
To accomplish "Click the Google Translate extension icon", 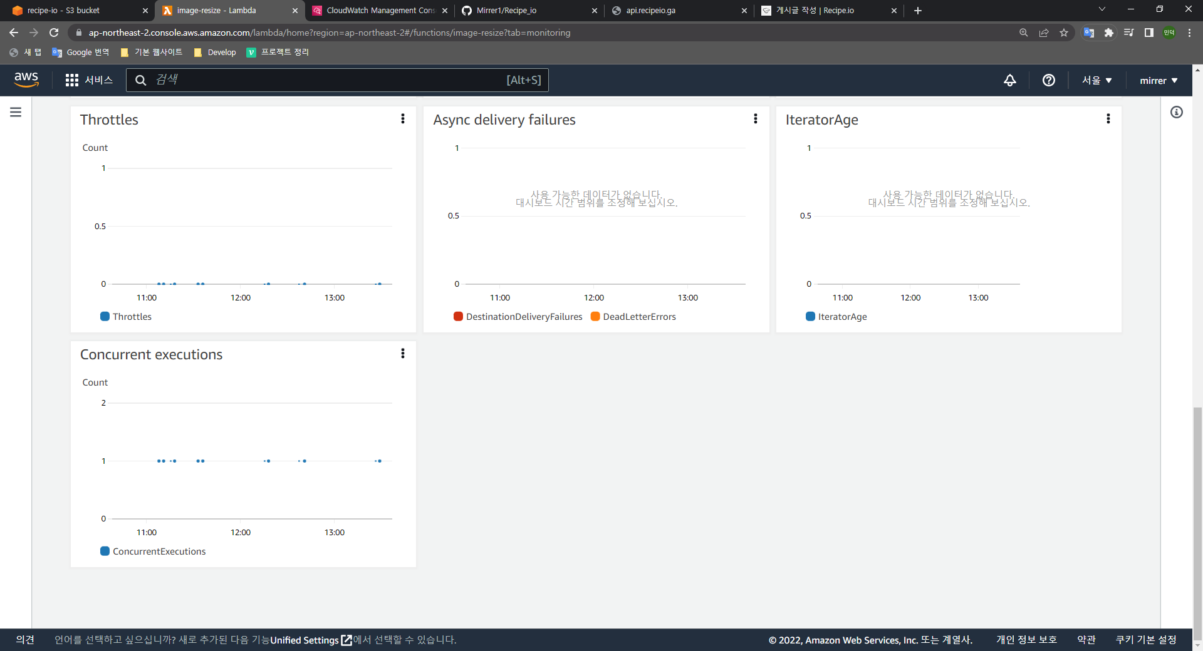I will tap(1089, 33).
